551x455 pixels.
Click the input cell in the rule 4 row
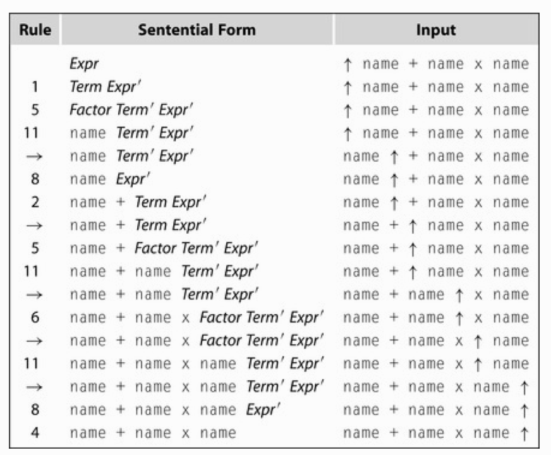[436, 433]
